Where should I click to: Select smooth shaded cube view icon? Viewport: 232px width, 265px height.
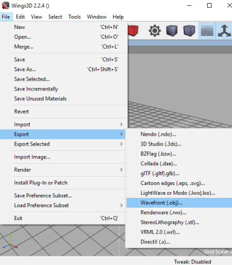(x=189, y=30)
